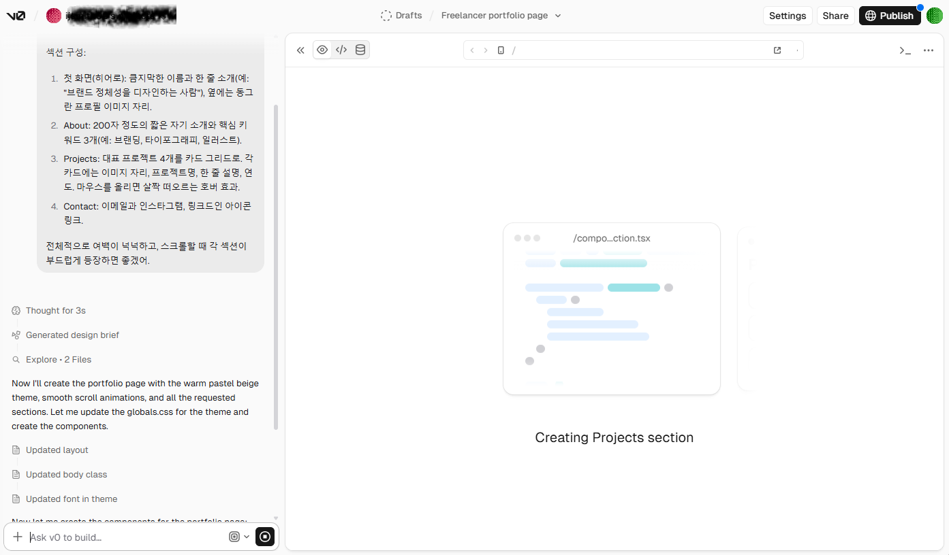Screen dimensions: 949x555
Task: Collapse the chat panel with double-chevron icon
Action: [x=300, y=50]
